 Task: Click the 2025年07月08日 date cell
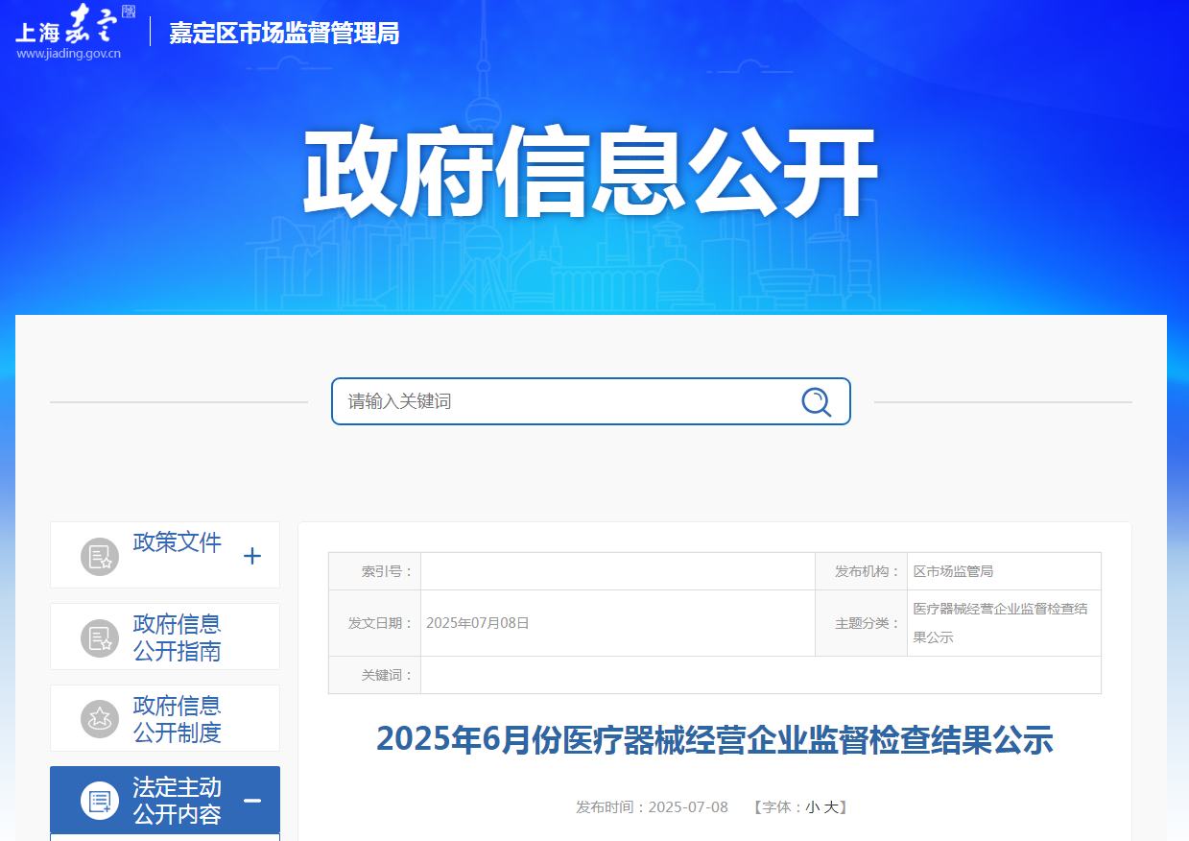click(618, 623)
